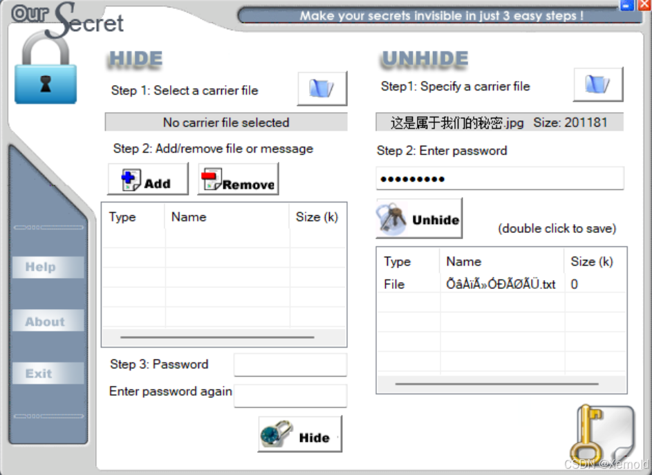
Task: Click the Size (k) column header in Hide list
Action: pos(317,216)
